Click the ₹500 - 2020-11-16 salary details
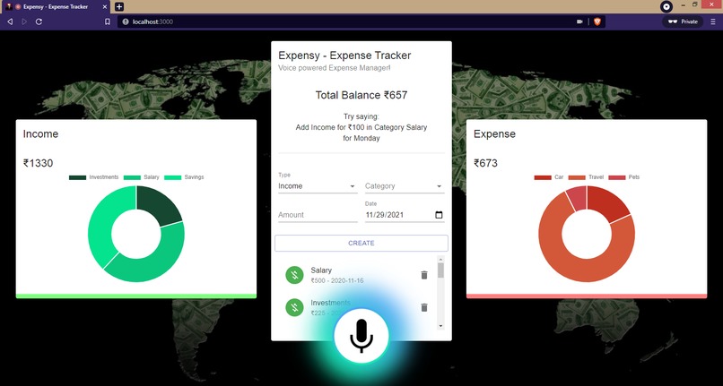Viewport: 723px width, 386px height. [337, 280]
